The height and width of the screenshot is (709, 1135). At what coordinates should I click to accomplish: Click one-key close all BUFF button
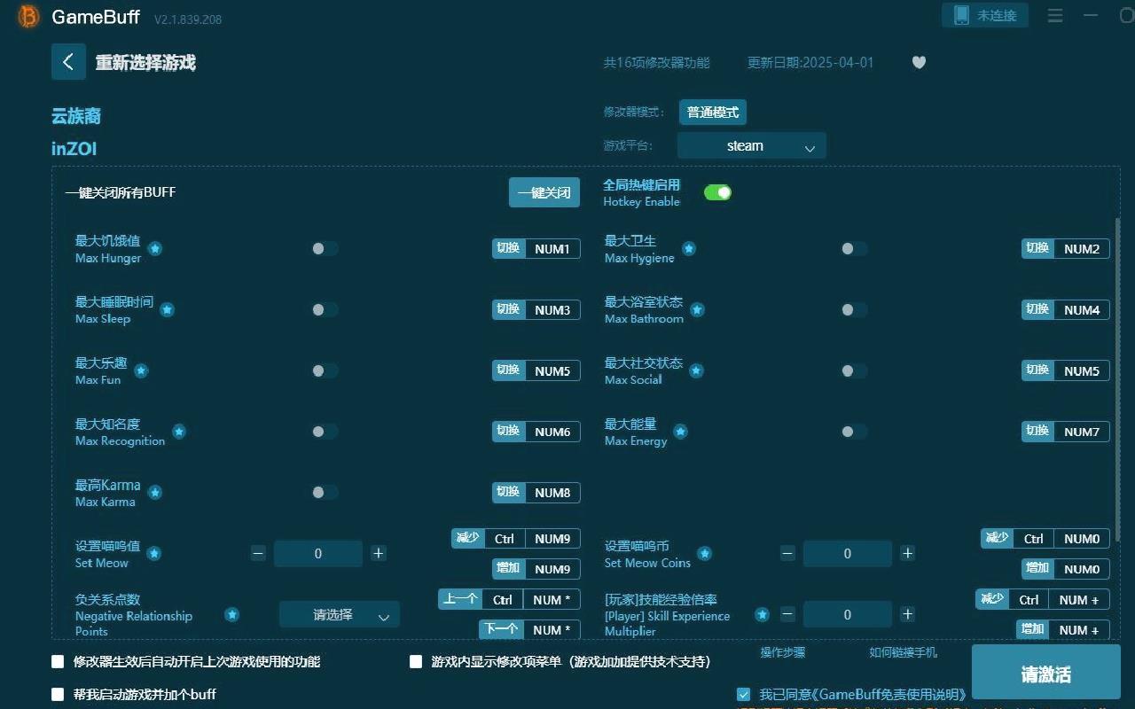(544, 192)
